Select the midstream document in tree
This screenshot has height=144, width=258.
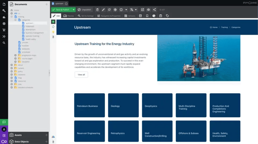point(30,26)
